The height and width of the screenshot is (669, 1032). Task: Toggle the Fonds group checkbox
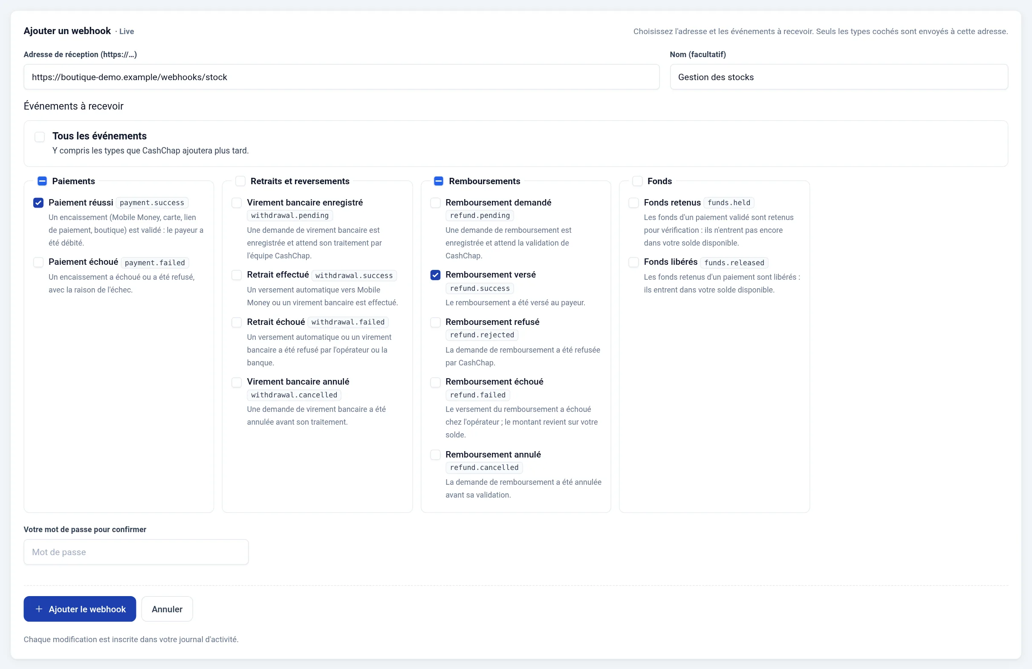tap(637, 181)
